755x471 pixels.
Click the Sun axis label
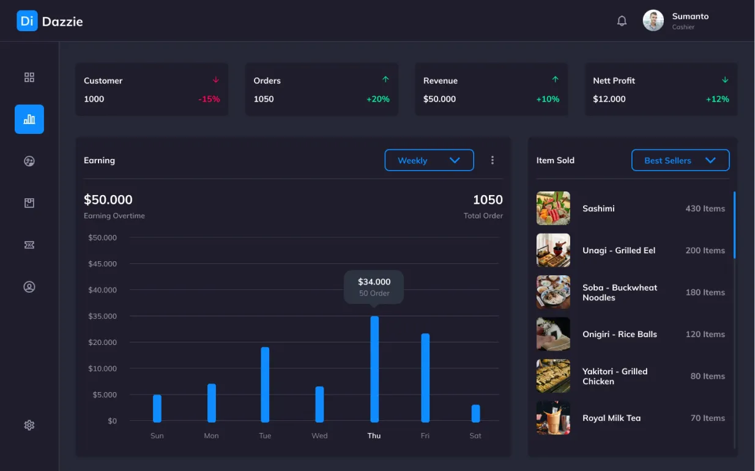[157, 436]
